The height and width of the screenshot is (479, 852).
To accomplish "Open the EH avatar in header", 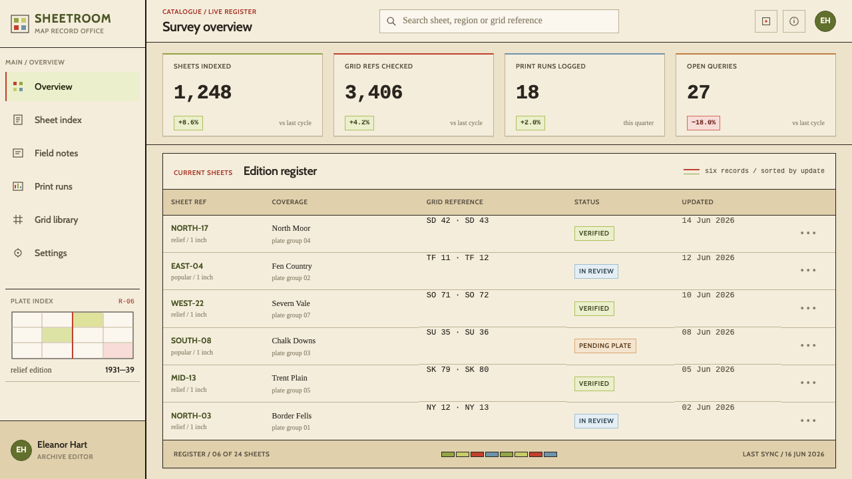I will 825,21.
